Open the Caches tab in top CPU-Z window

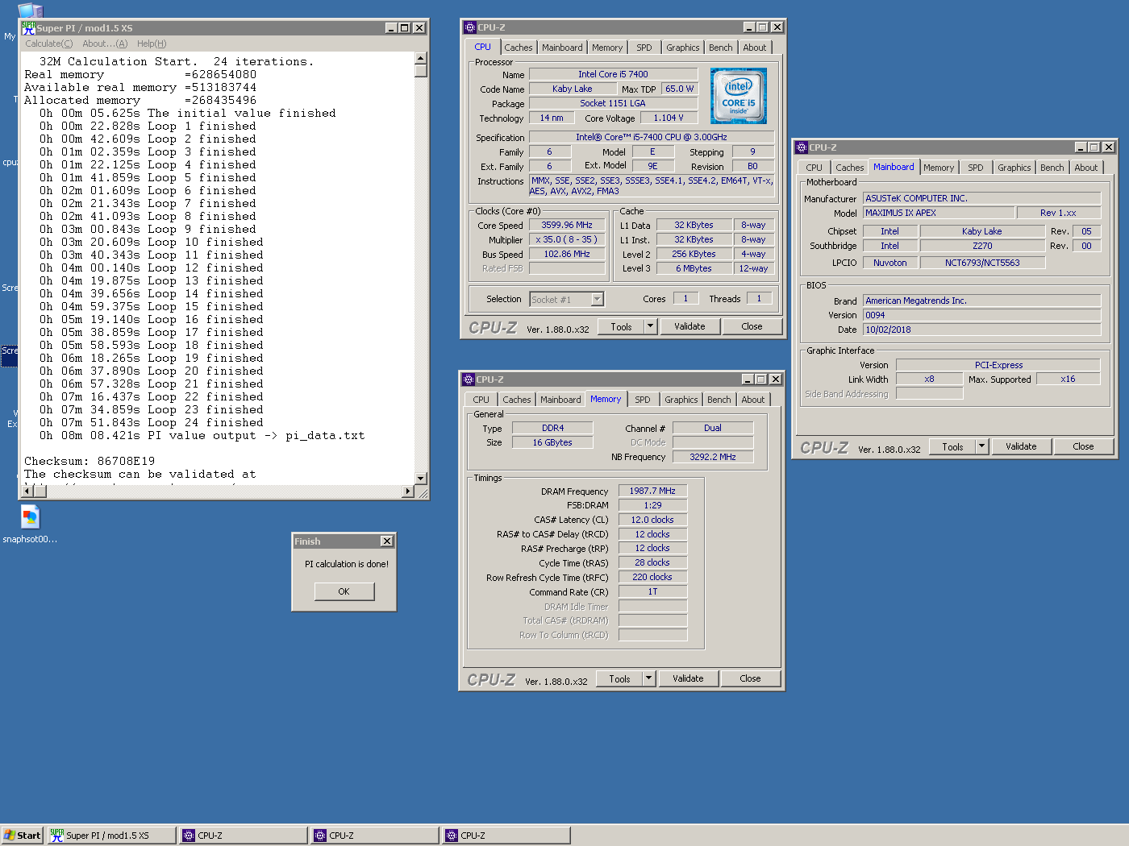[519, 48]
